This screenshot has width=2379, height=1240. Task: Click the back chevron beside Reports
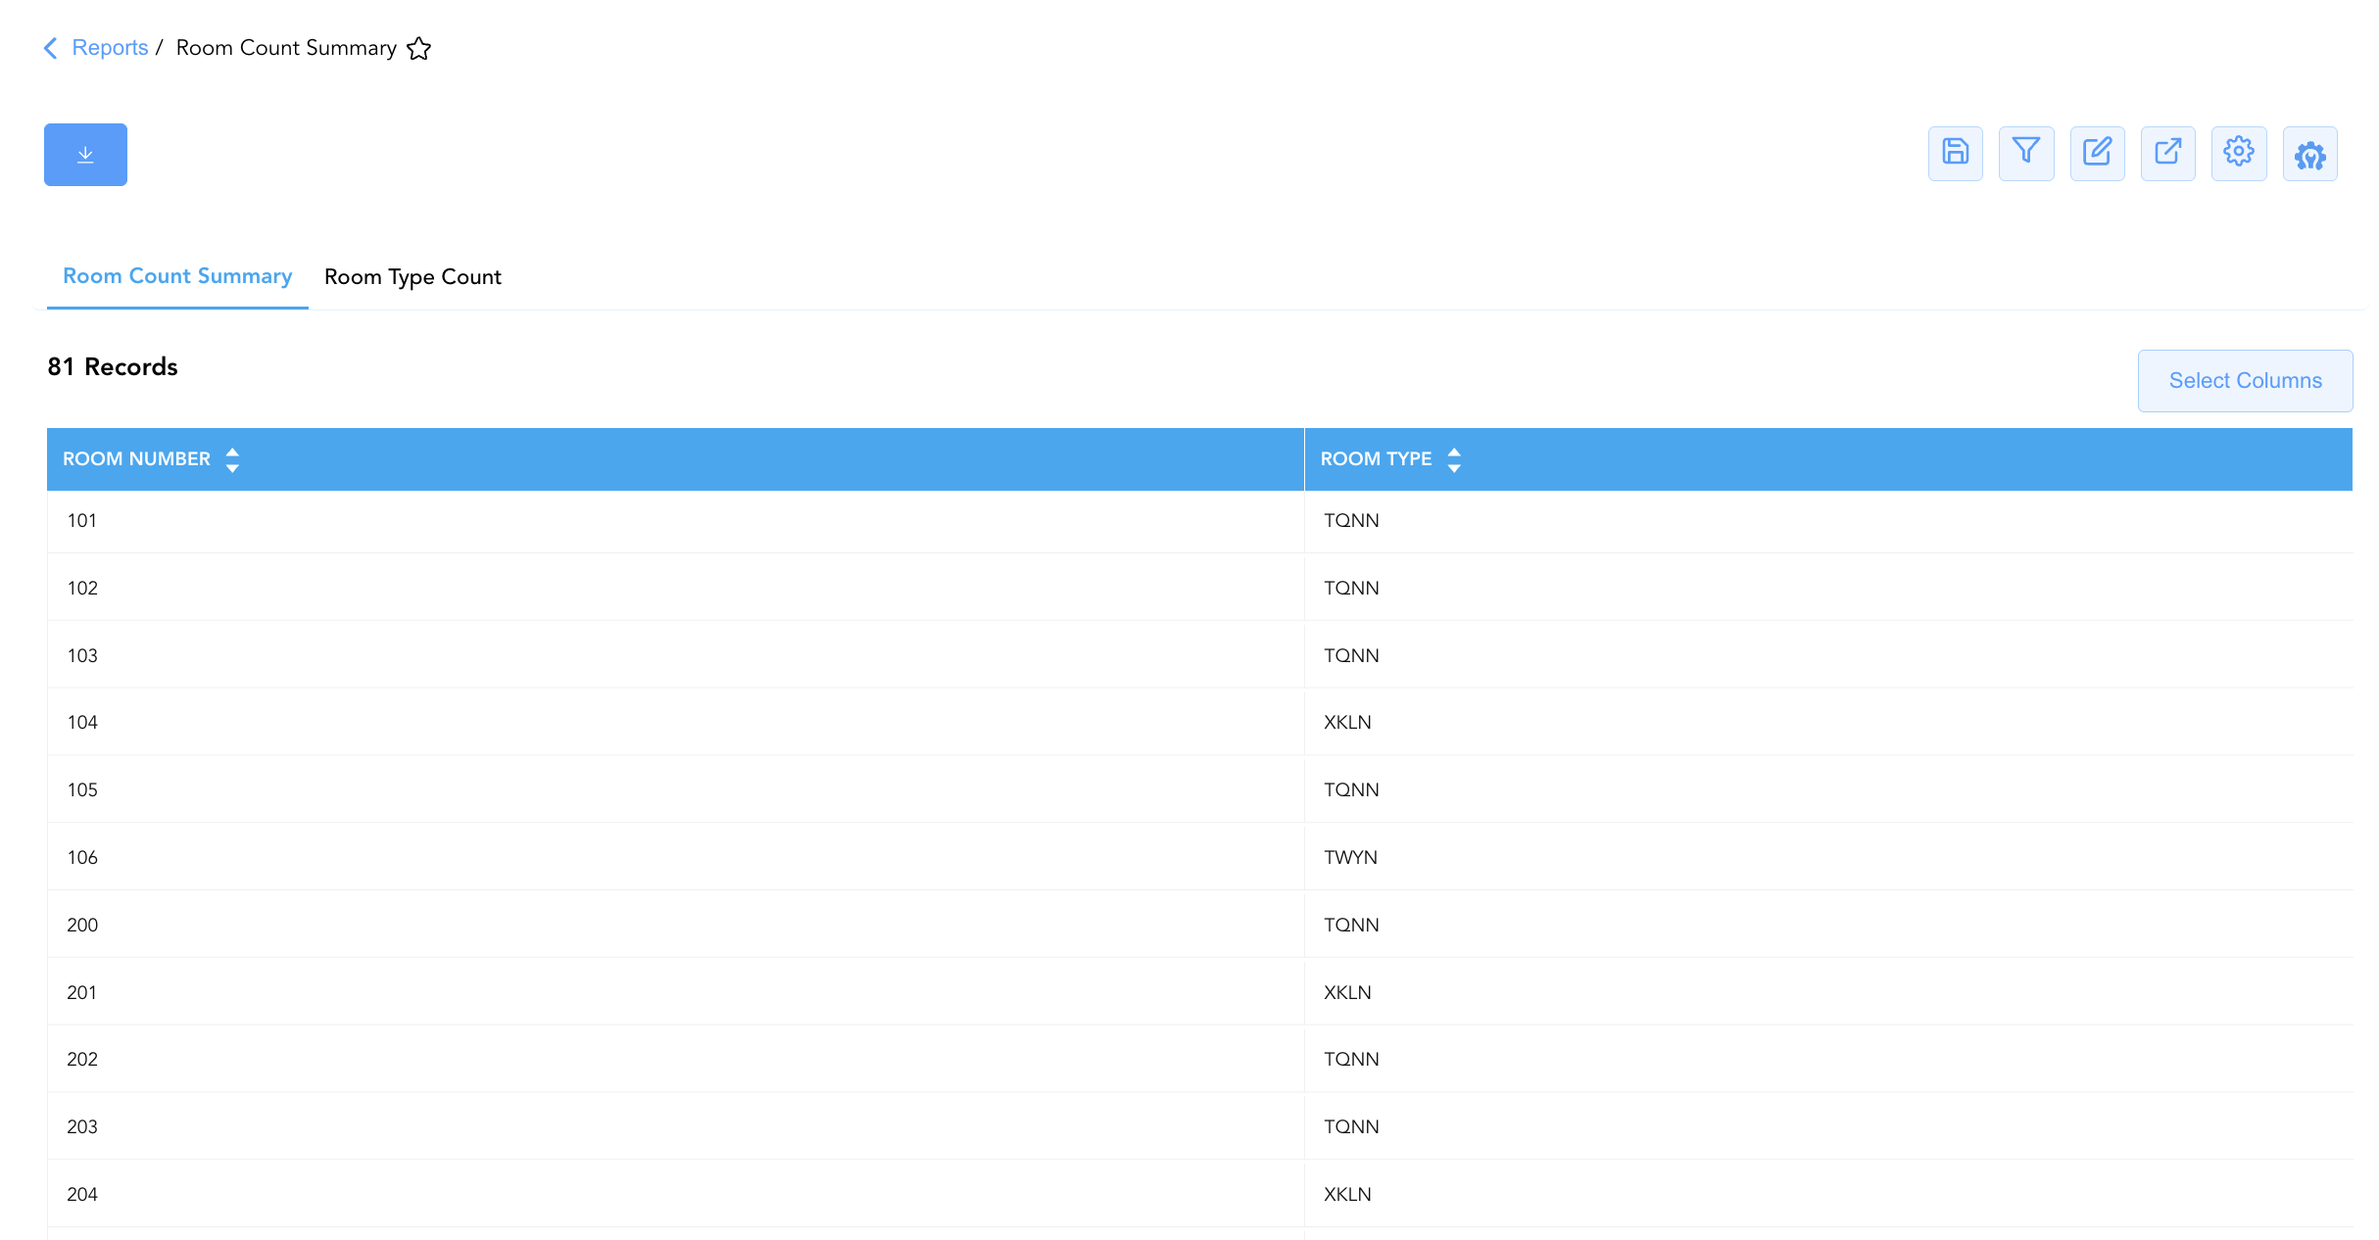click(x=51, y=48)
